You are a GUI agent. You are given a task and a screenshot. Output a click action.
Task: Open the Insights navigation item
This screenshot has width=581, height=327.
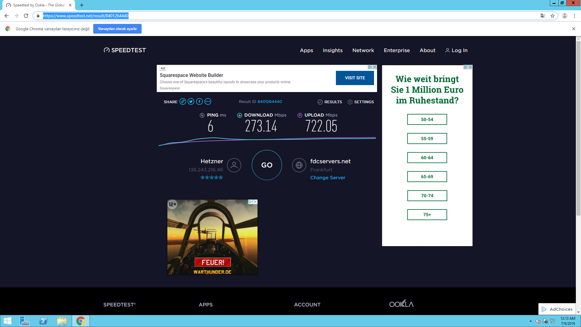(333, 50)
